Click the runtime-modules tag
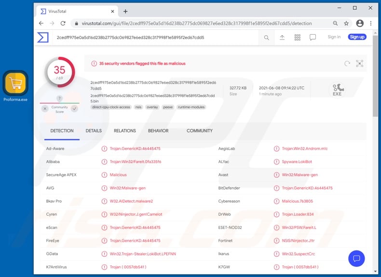Viewport: 381px width, 277px height. [x=191, y=107]
